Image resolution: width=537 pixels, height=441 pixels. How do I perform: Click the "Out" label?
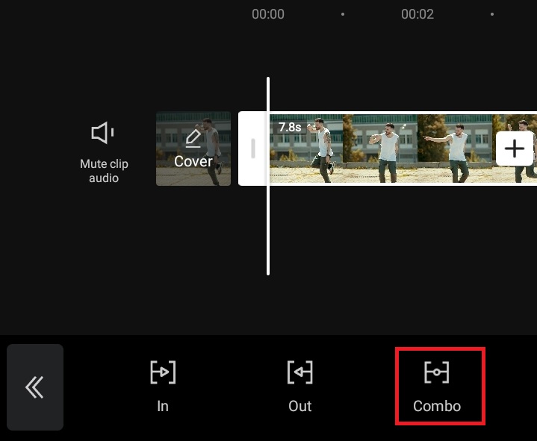click(x=300, y=406)
